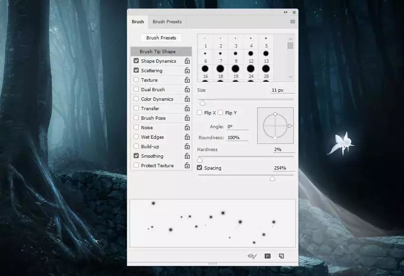Viewport: 404px width, 276px height.
Task: Select the Brush tab
Action: point(138,22)
